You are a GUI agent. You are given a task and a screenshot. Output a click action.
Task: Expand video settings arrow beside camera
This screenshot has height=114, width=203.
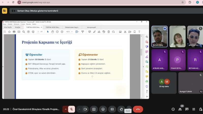pyautogui.click(x=79, y=109)
